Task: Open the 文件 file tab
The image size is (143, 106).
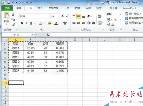Action: (7, 8)
